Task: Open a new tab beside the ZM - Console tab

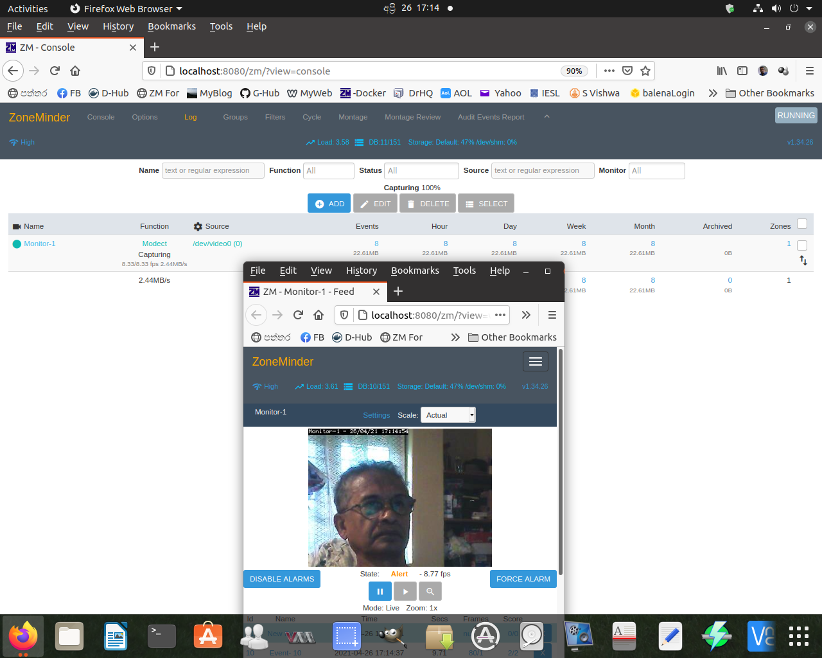Action: tap(155, 47)
